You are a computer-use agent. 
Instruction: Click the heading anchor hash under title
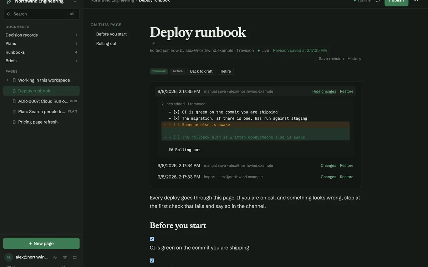154,43
